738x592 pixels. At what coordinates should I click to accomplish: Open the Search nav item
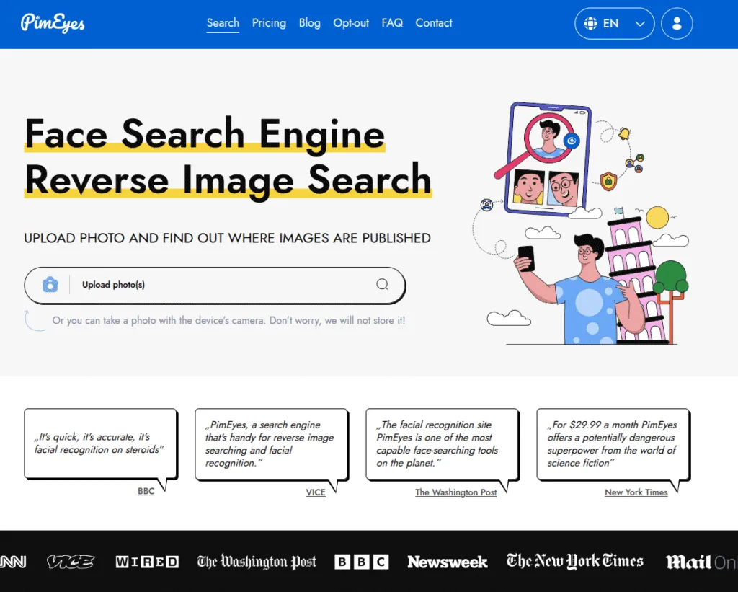click(x=223, y=23)
